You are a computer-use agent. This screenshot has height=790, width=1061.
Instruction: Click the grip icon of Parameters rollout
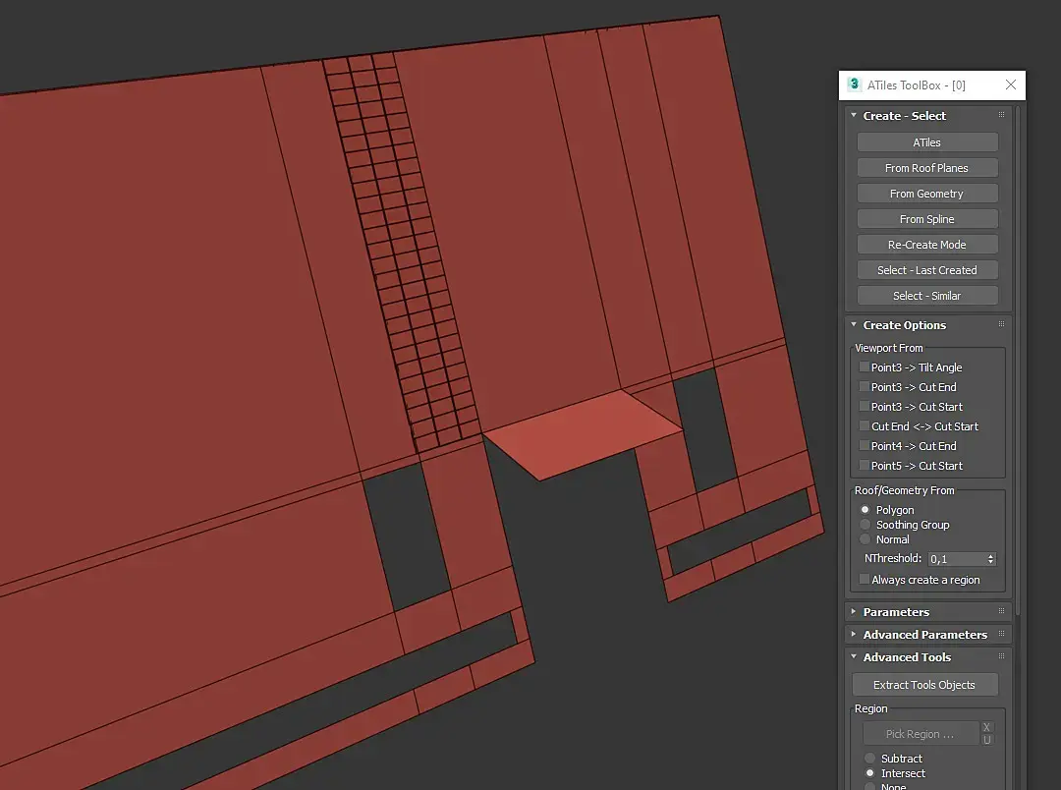[x=1001, y=612]
